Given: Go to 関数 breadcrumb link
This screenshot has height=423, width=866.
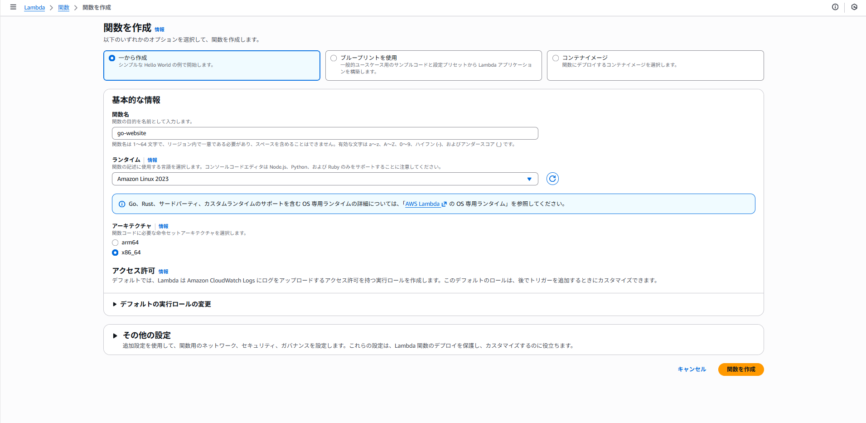Looking at the screenshot, I should [x=63, y=8].
